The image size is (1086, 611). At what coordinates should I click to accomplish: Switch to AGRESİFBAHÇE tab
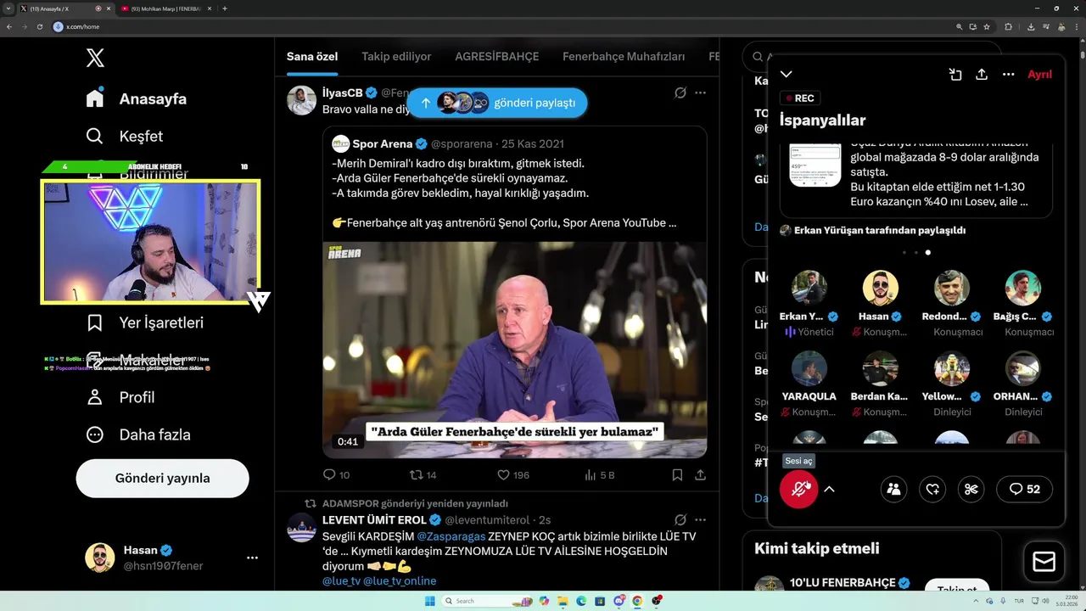pyautogui.click(x=497, y=57)
